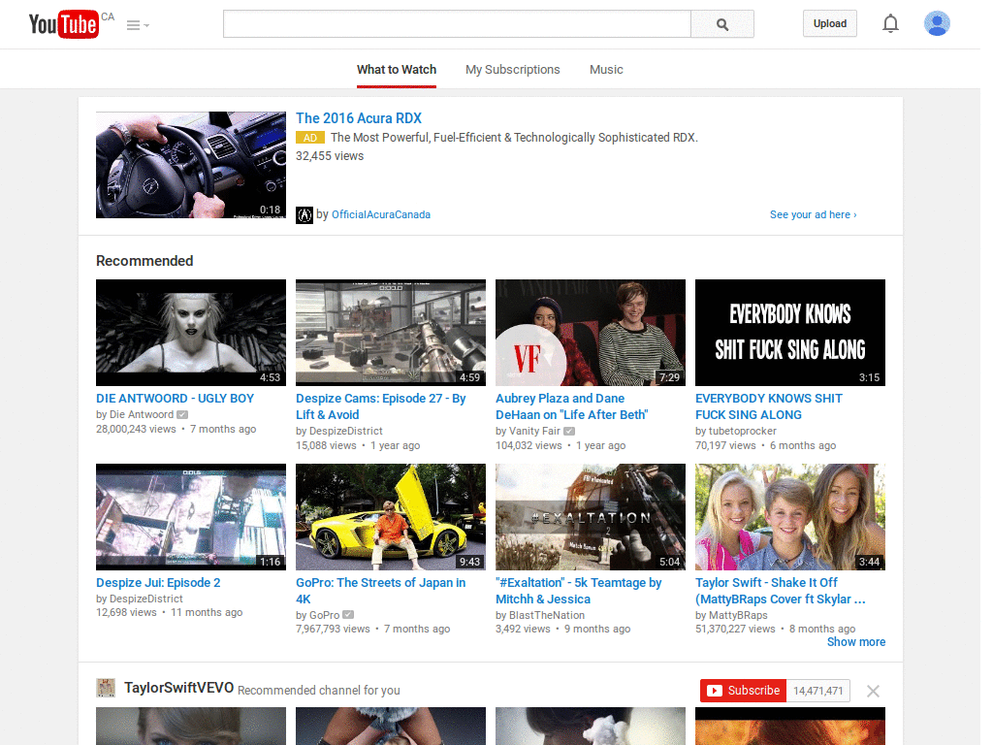Click Vanity Fair verified checkmark badge
This screenshot has height=745, width=993.
click(x=569, y=431)
